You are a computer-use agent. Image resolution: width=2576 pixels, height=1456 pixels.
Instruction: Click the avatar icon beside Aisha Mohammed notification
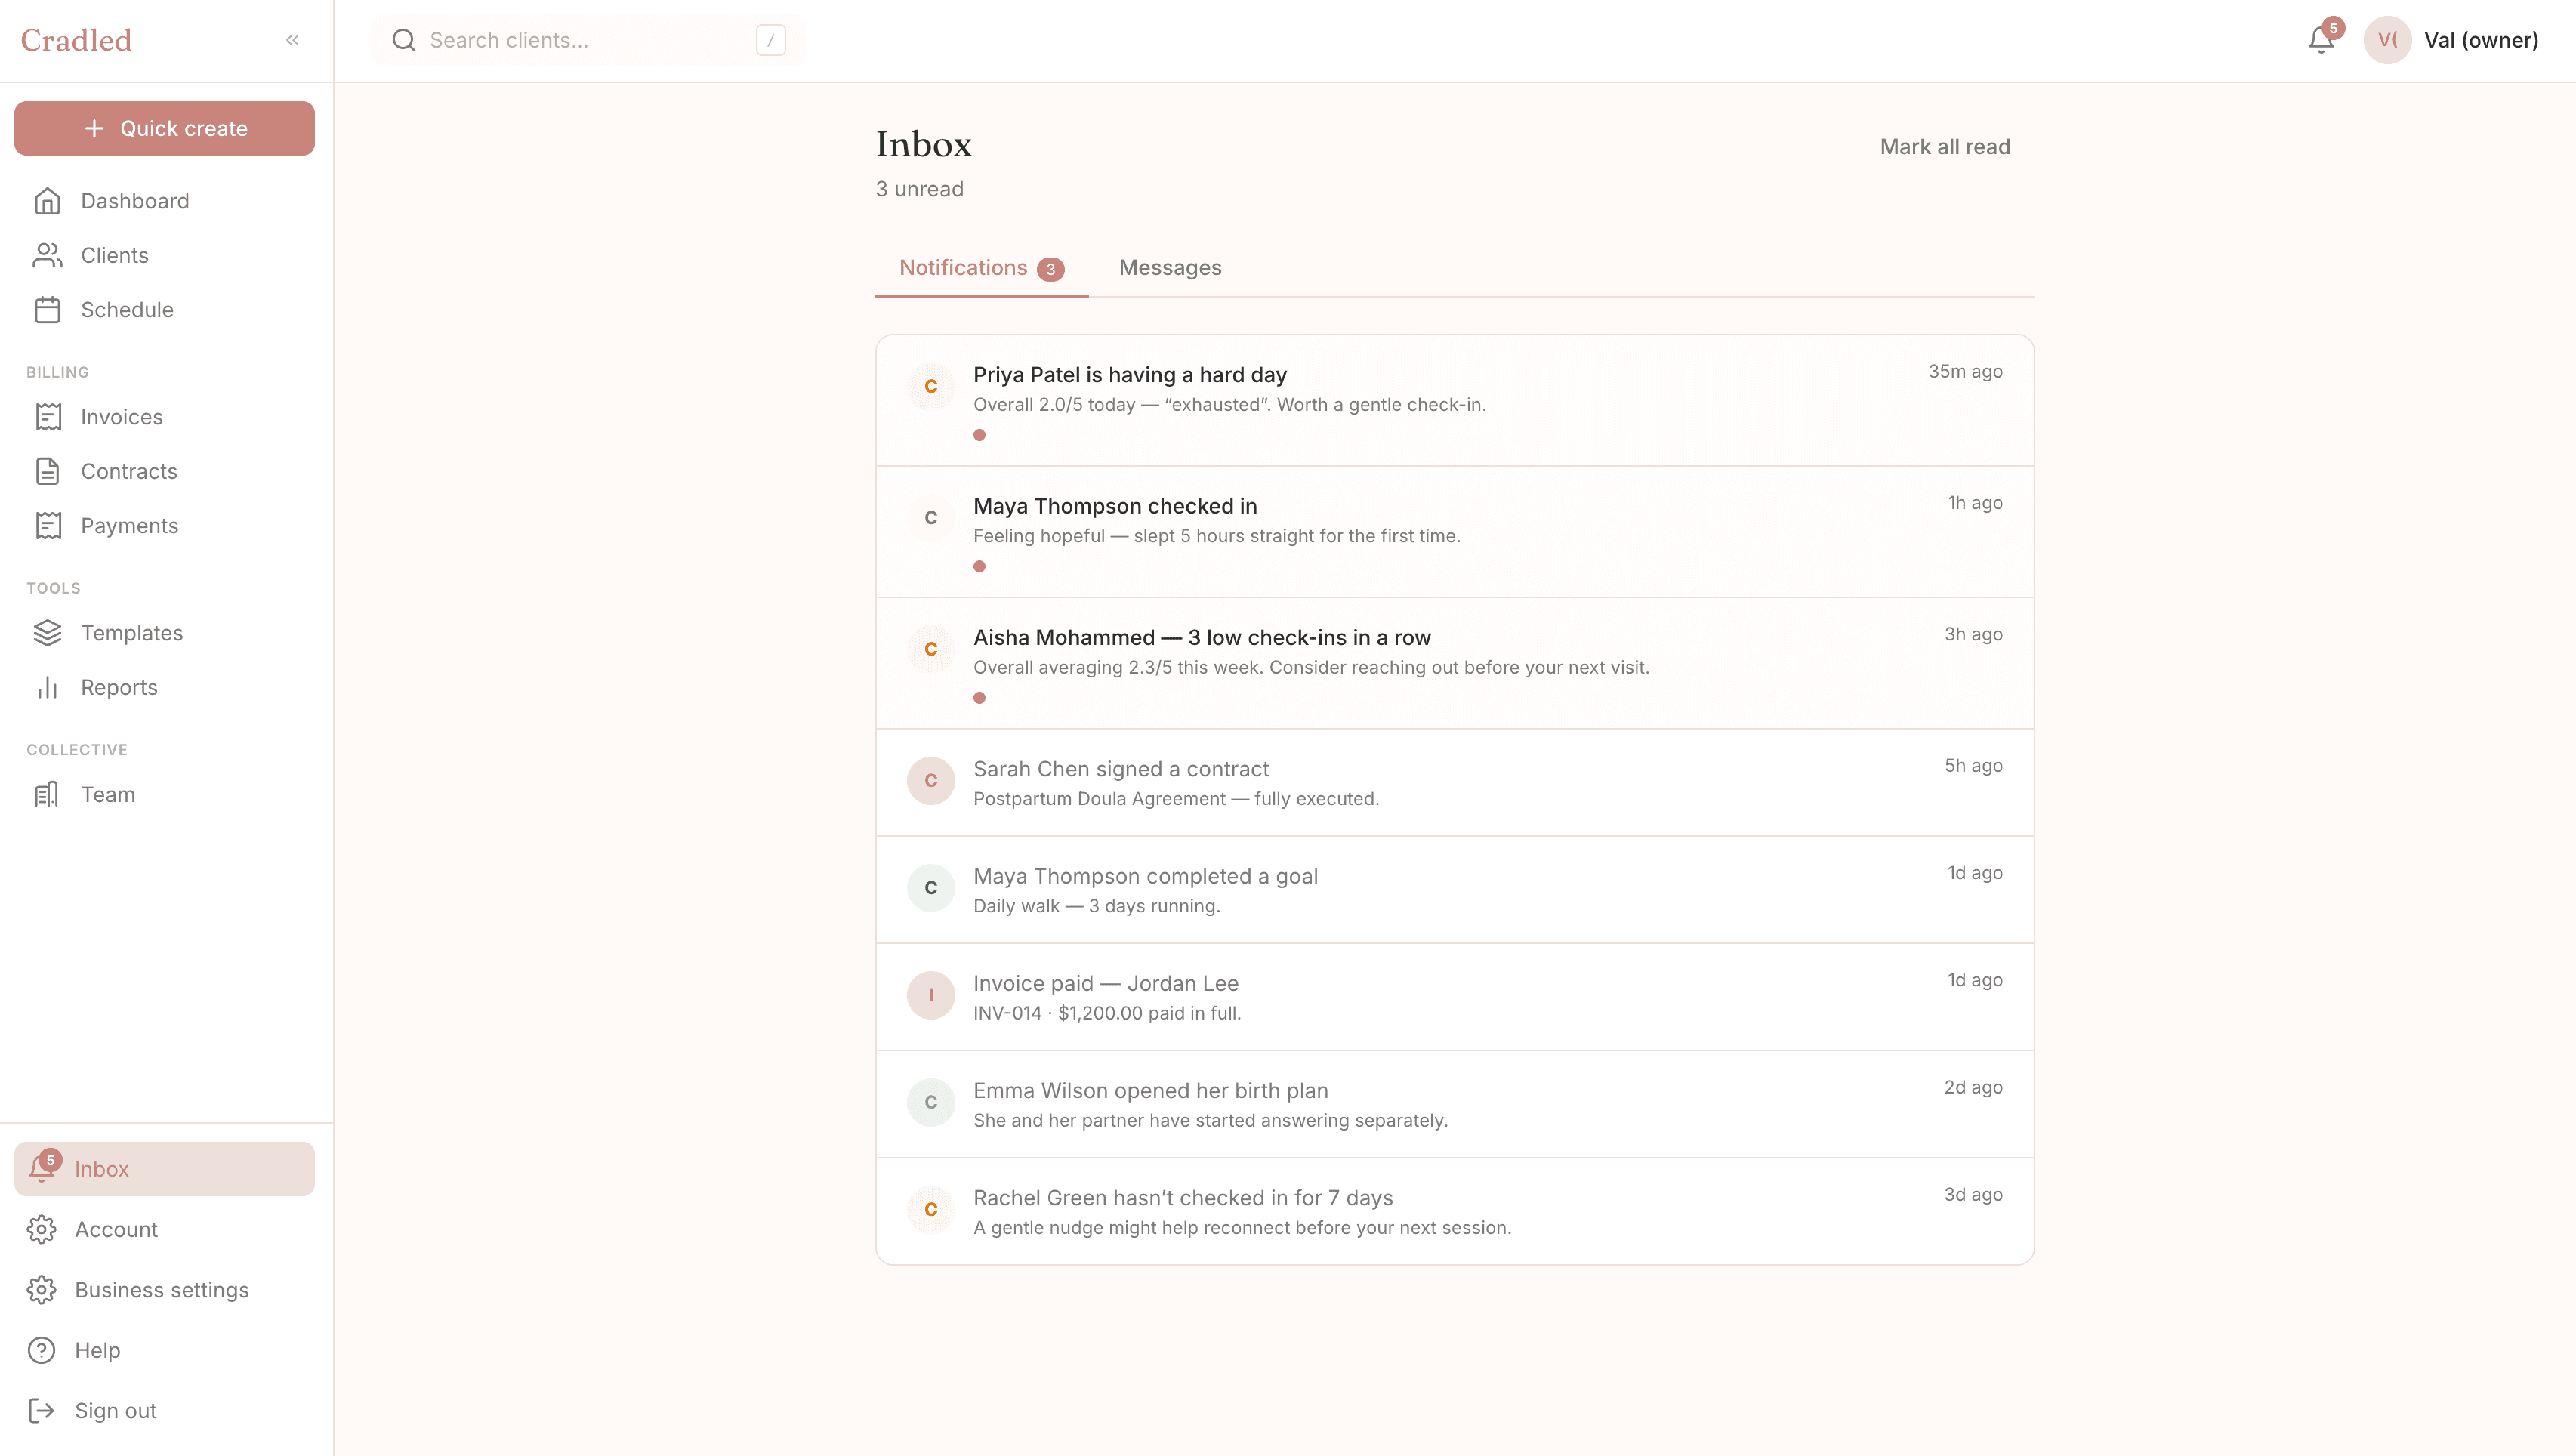pyautogui.click(x=930, y=649)
